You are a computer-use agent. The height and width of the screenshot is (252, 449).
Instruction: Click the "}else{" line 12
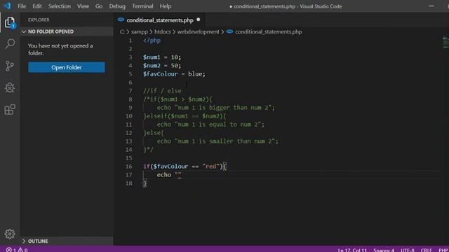(x=154, y=133)
